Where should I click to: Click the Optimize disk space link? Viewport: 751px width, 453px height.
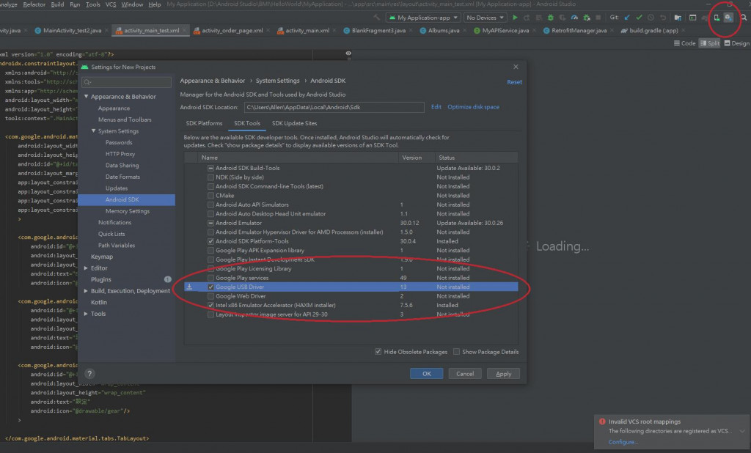(x=473, y=107)
